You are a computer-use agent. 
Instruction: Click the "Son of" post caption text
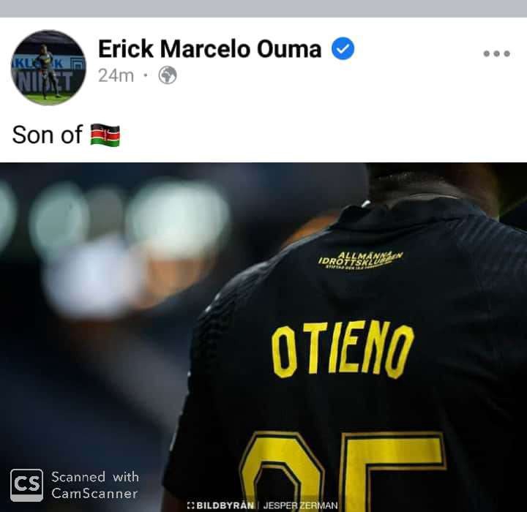(47, 135)
